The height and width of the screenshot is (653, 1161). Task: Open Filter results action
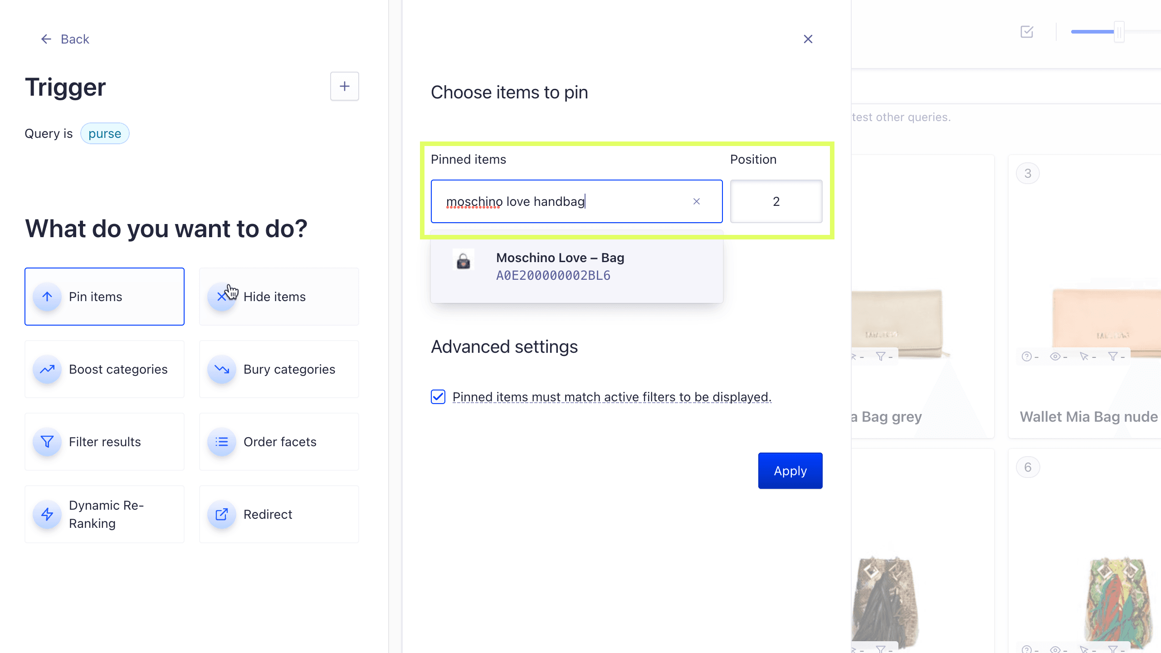coord(104,442)
